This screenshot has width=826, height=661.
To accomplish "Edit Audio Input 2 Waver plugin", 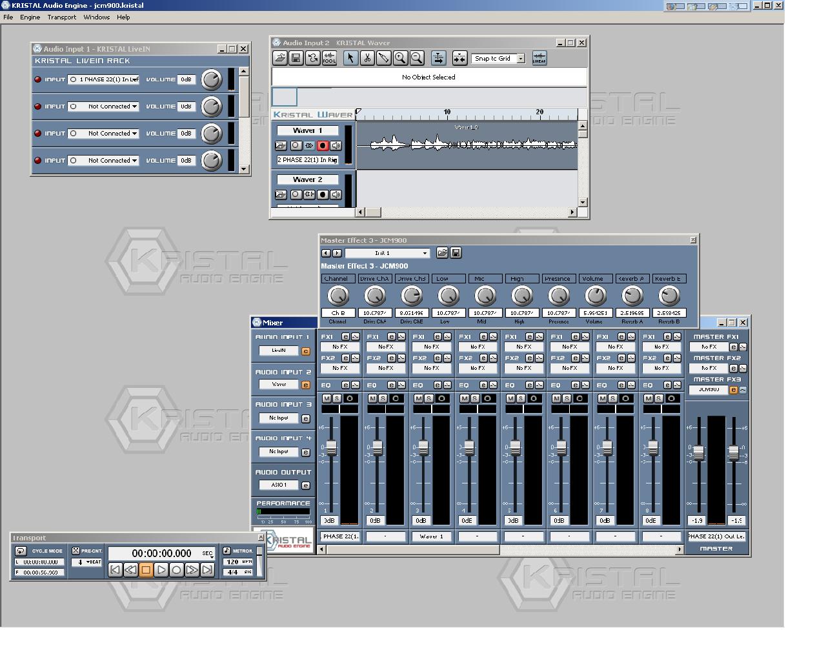I will pyautogui.click(x=306, y=385).
